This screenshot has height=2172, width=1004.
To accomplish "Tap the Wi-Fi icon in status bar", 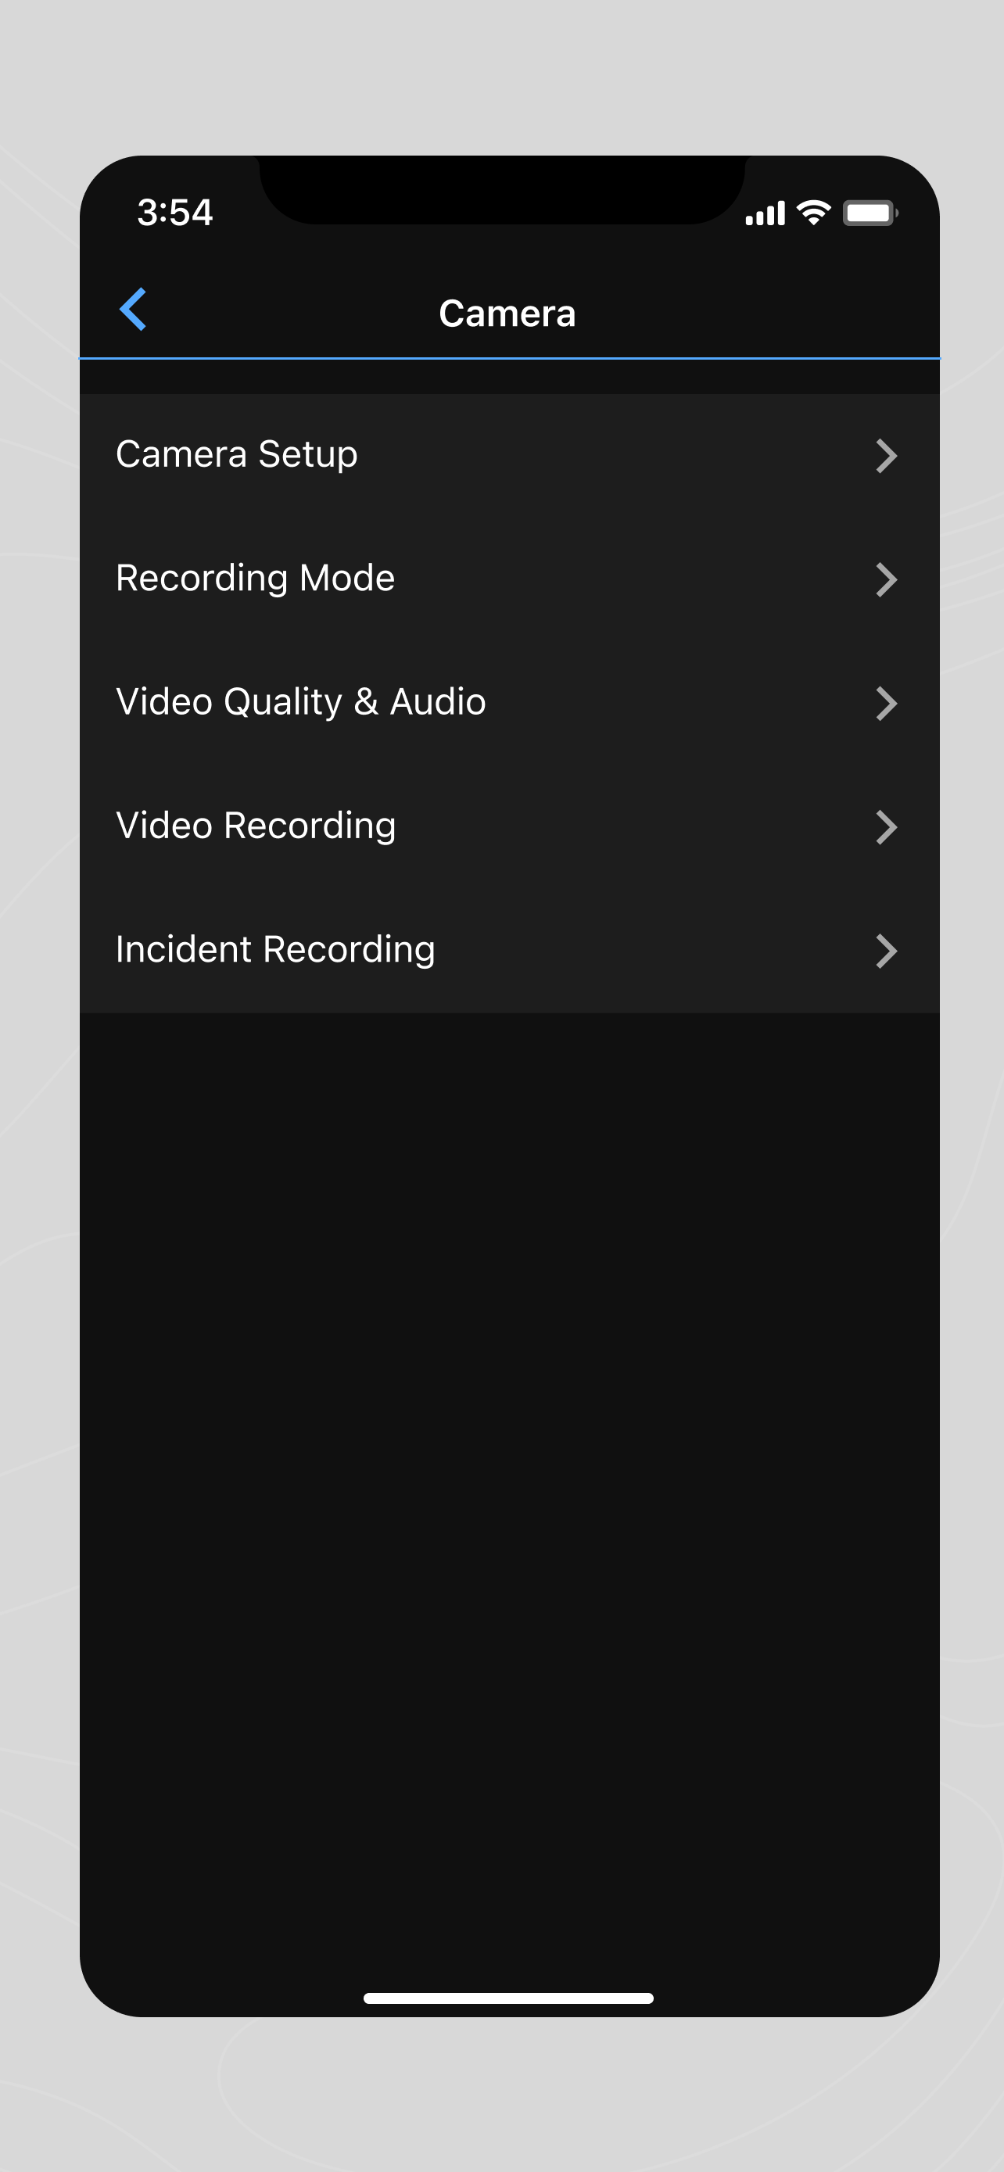I will tap(813, 213).
